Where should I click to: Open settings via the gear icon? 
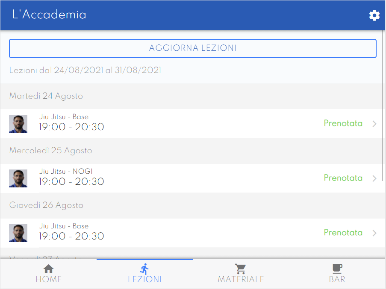pyautogui.click(x=374, y=15)
